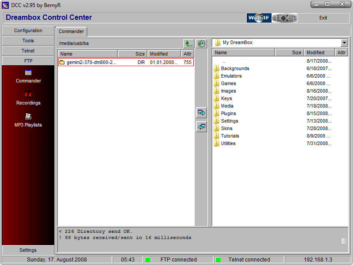Open the Games folder icon
Screen dimensions: 353x265
[217, 83]
